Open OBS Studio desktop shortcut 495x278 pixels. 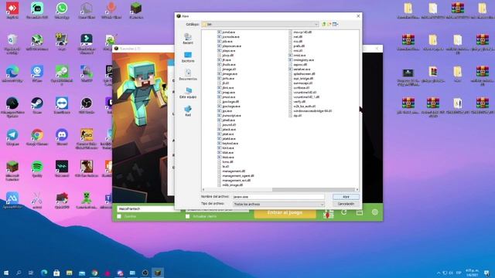[x=87, y=106]
